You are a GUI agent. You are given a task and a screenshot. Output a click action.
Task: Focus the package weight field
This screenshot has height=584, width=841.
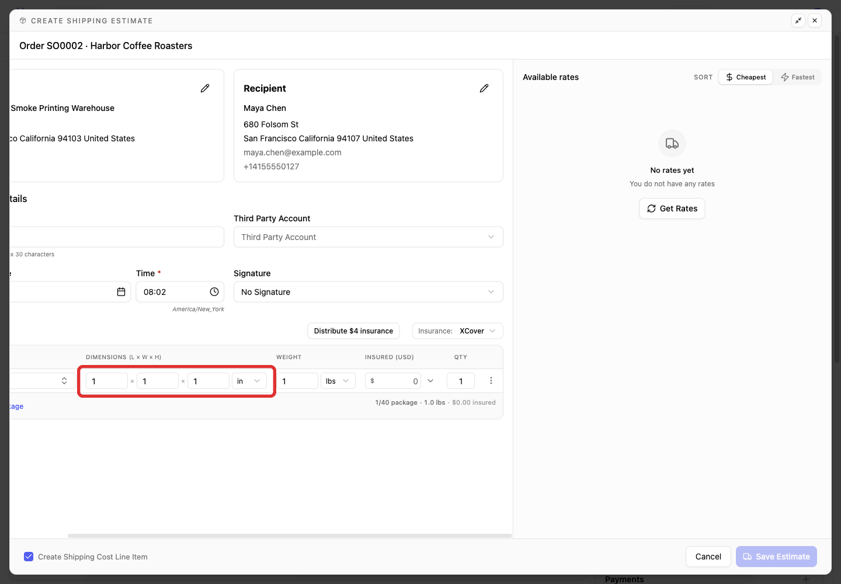297,381
